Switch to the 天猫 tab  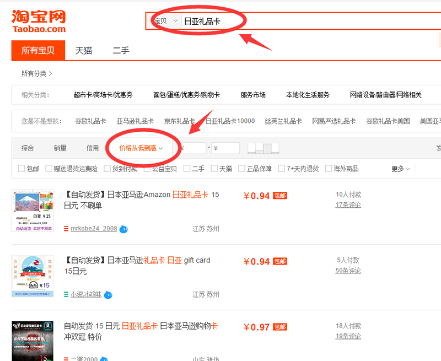pos(84,51)
